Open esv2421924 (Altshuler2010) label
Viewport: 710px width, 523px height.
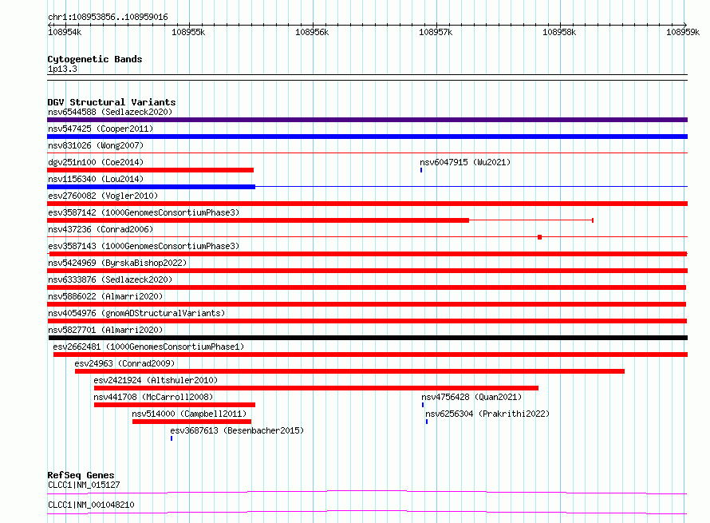click(156, 380)
